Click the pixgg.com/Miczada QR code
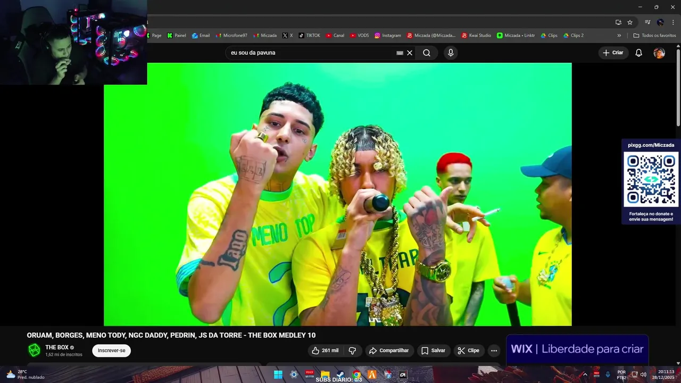The image size is (681, 383). [651, 180]
